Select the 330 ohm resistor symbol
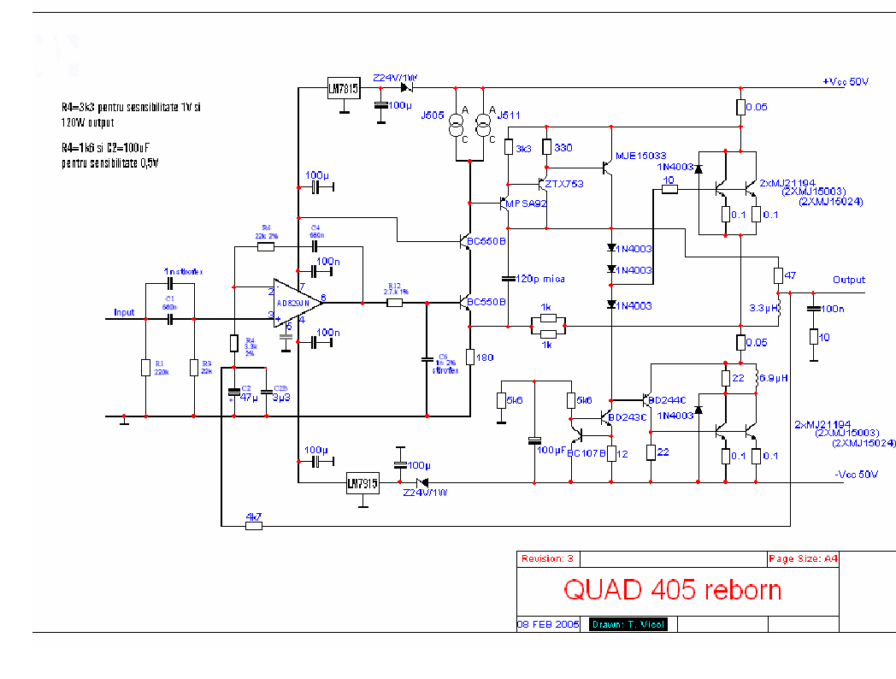 click(x=547, y=147)
